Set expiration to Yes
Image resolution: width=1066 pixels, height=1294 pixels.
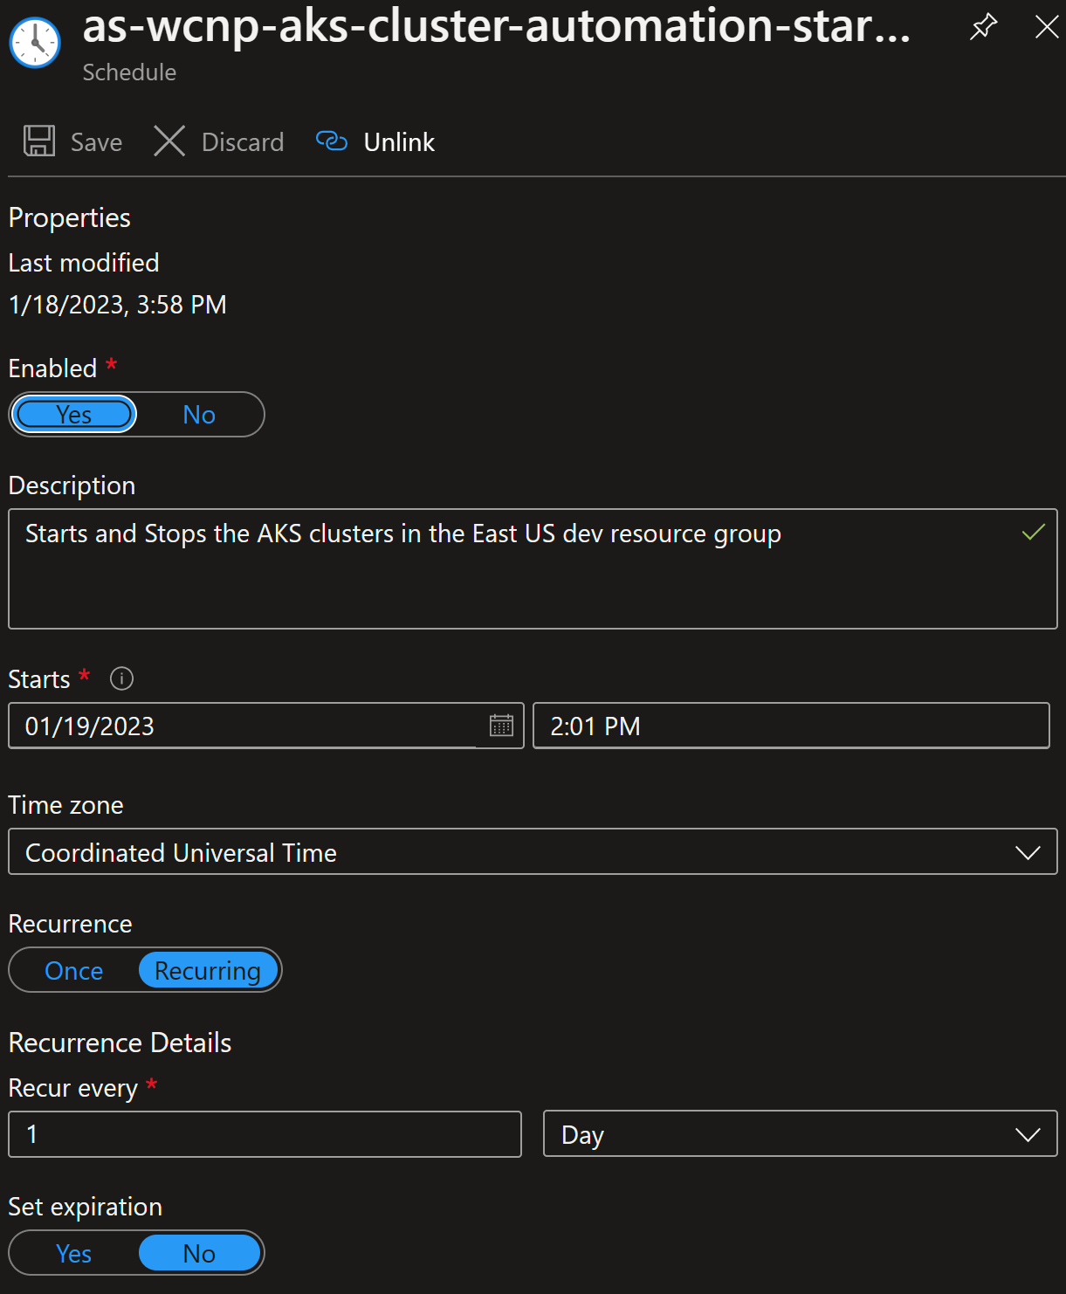click(74, 1253)
